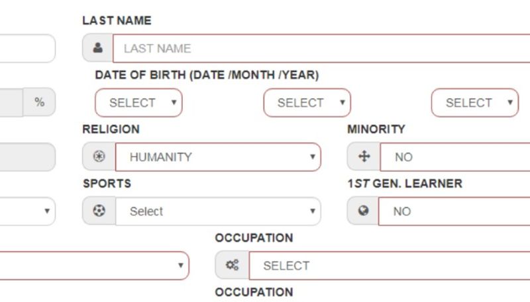The width and height of the screenshot is (530, 302).
Task: Click the Minority arrows icon
Action: [364, 157]
